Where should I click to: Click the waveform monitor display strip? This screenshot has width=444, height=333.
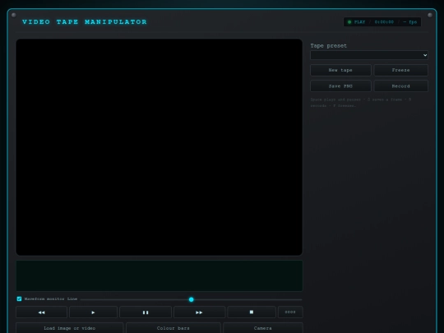pyautogui.click(x=160, y=275)
